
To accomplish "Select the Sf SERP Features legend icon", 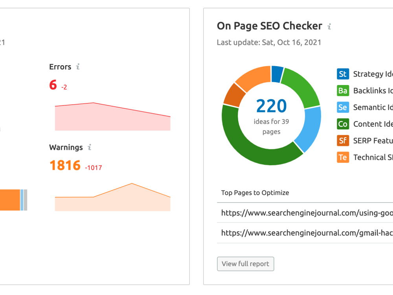I will pos(343,140).
